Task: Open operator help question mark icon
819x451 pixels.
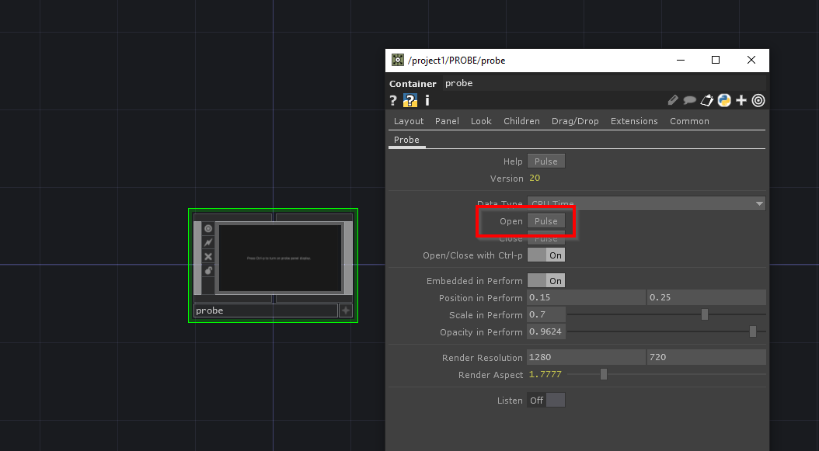Action: 393,100
